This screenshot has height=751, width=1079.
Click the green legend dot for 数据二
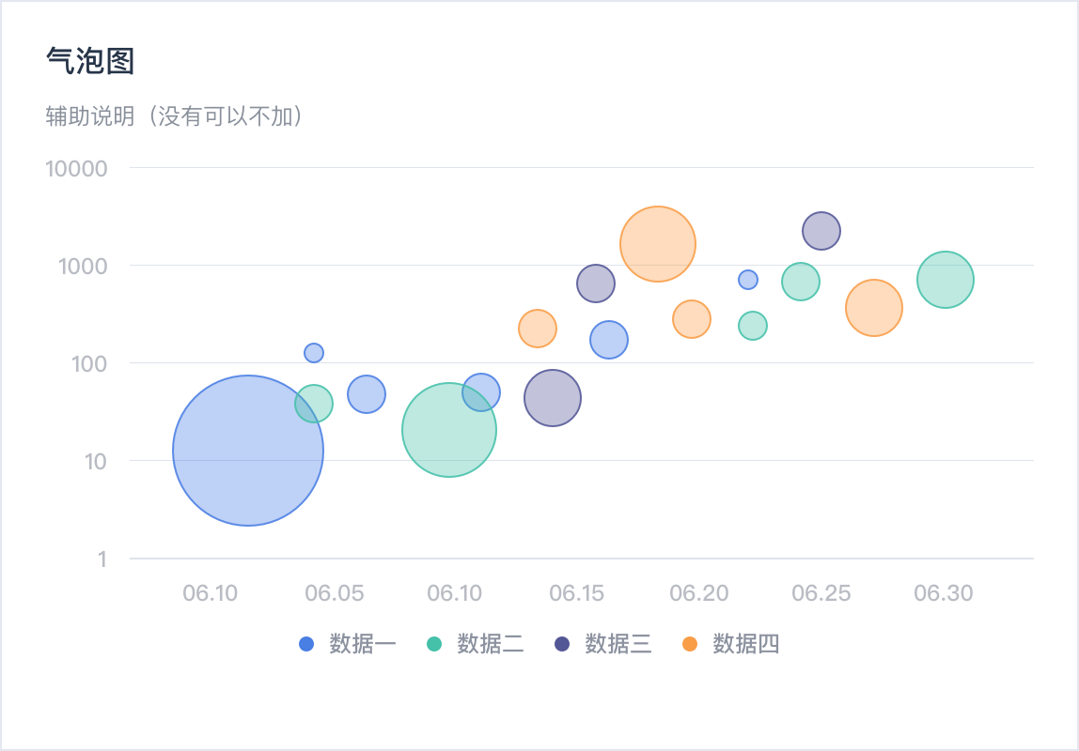(x=434, y=644)
